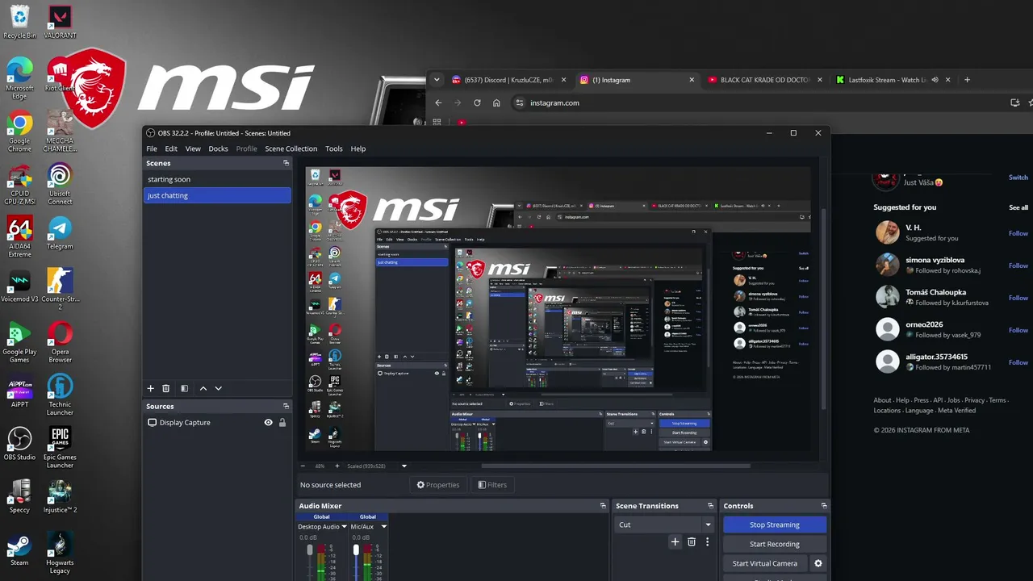Click Stop Streaming button

775,525
